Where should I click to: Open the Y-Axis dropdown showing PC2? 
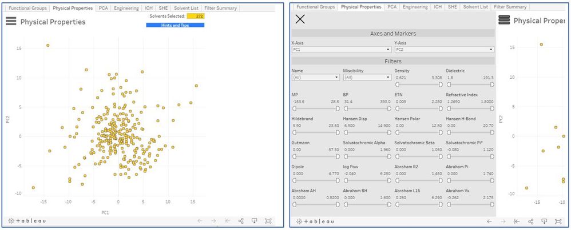443,50
